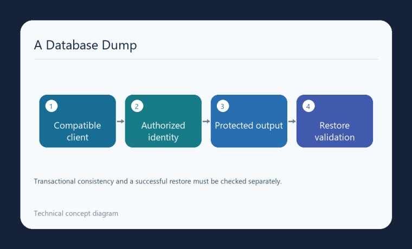Select the Compatible client box
The height and width of the screenshot is (249, 412).
[x=78, y=121]
